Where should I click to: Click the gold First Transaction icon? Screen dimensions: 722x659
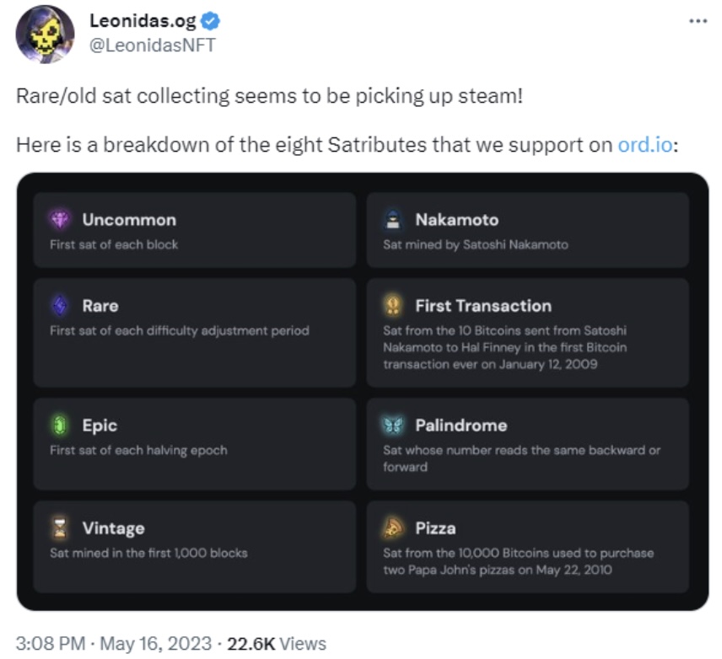(393, 306)
